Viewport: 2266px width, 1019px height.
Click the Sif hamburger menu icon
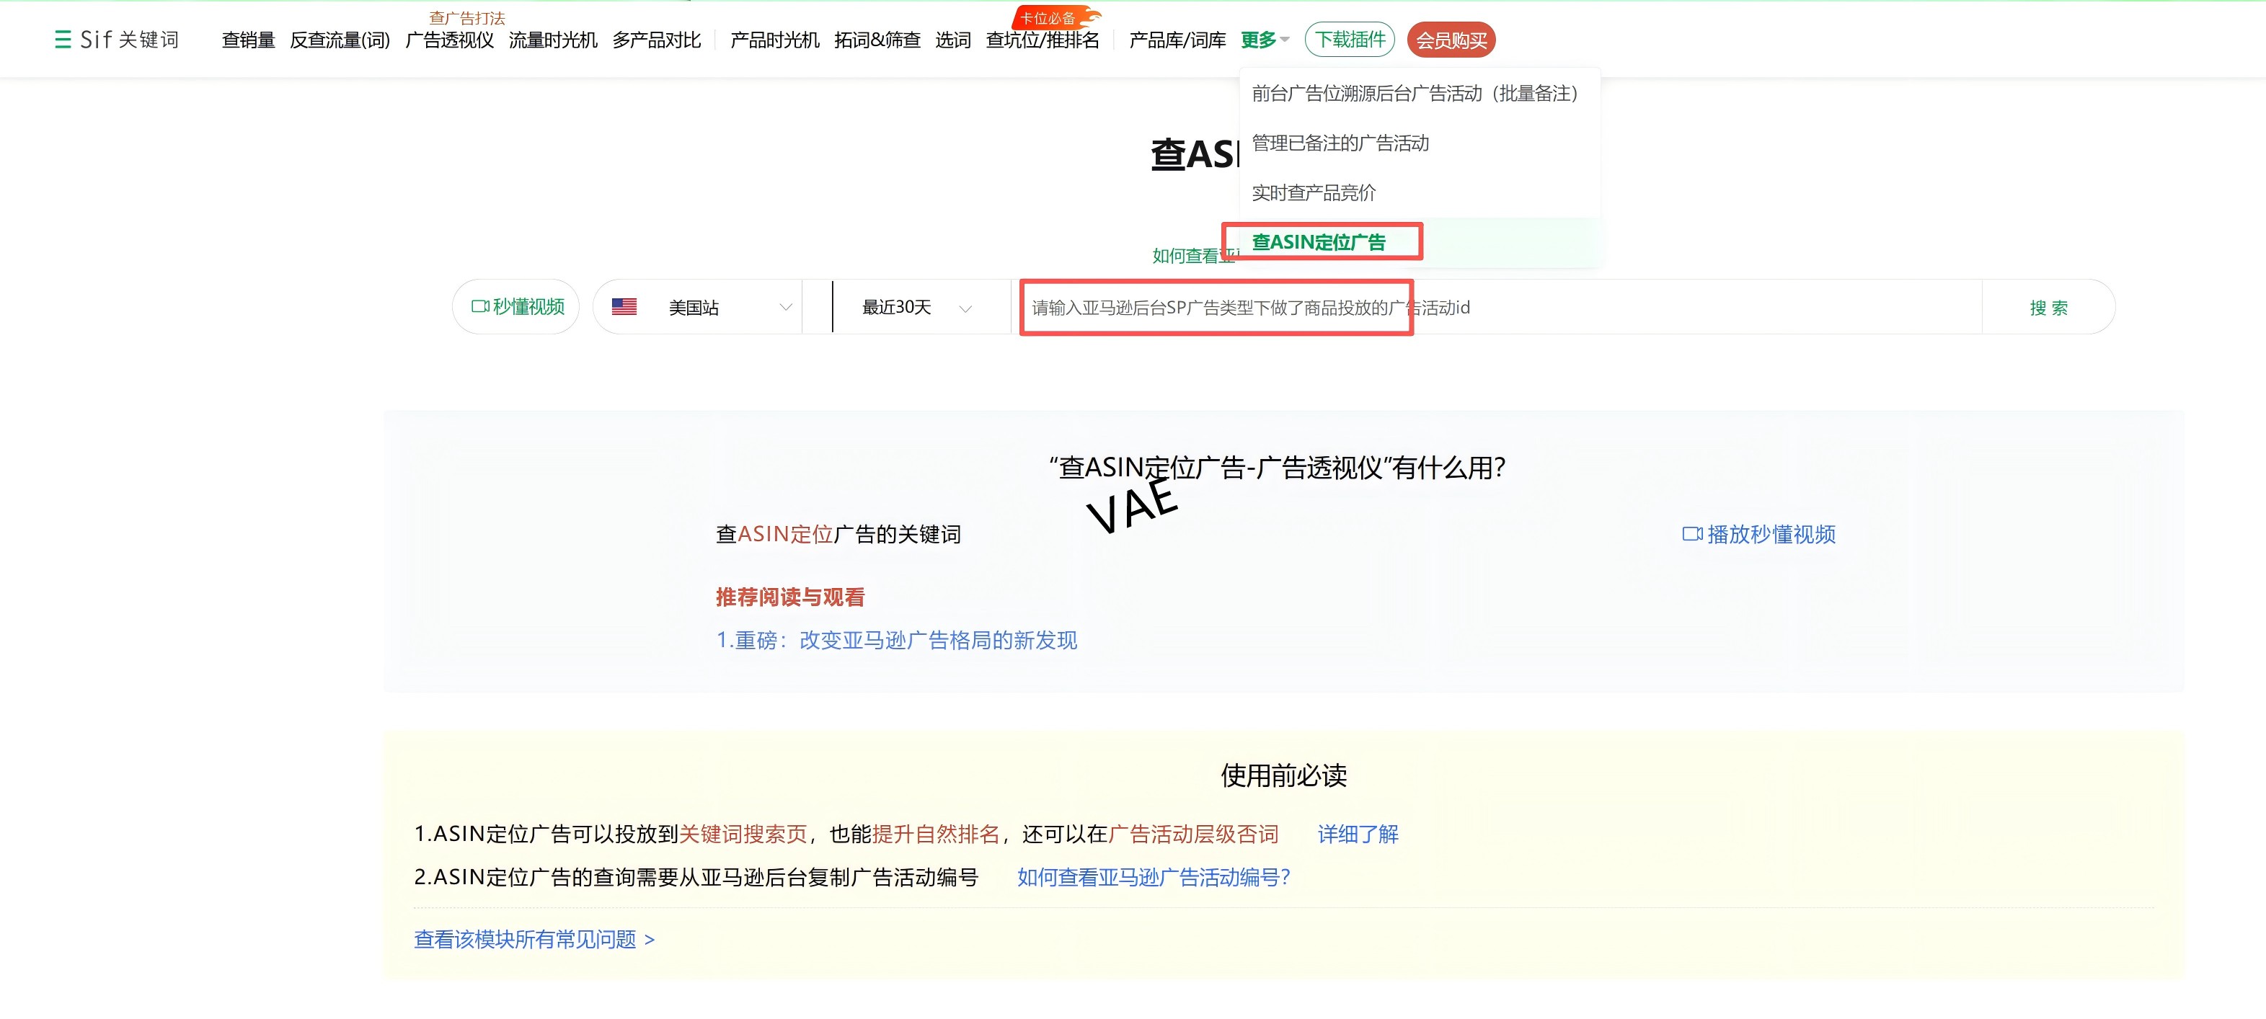63,40
